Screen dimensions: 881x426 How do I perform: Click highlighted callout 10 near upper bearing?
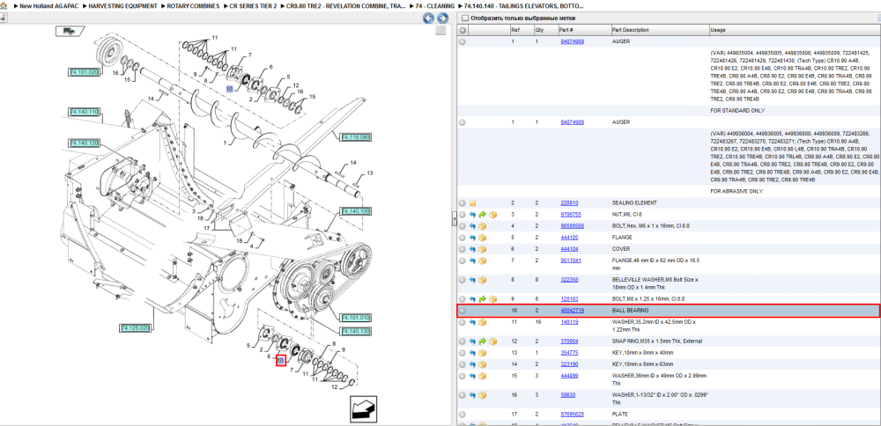click(x=229, y=89)
